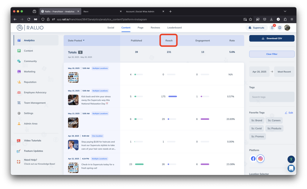Open browser extensions puzzle icon
The image size is (307, 189).
[285, 19]
